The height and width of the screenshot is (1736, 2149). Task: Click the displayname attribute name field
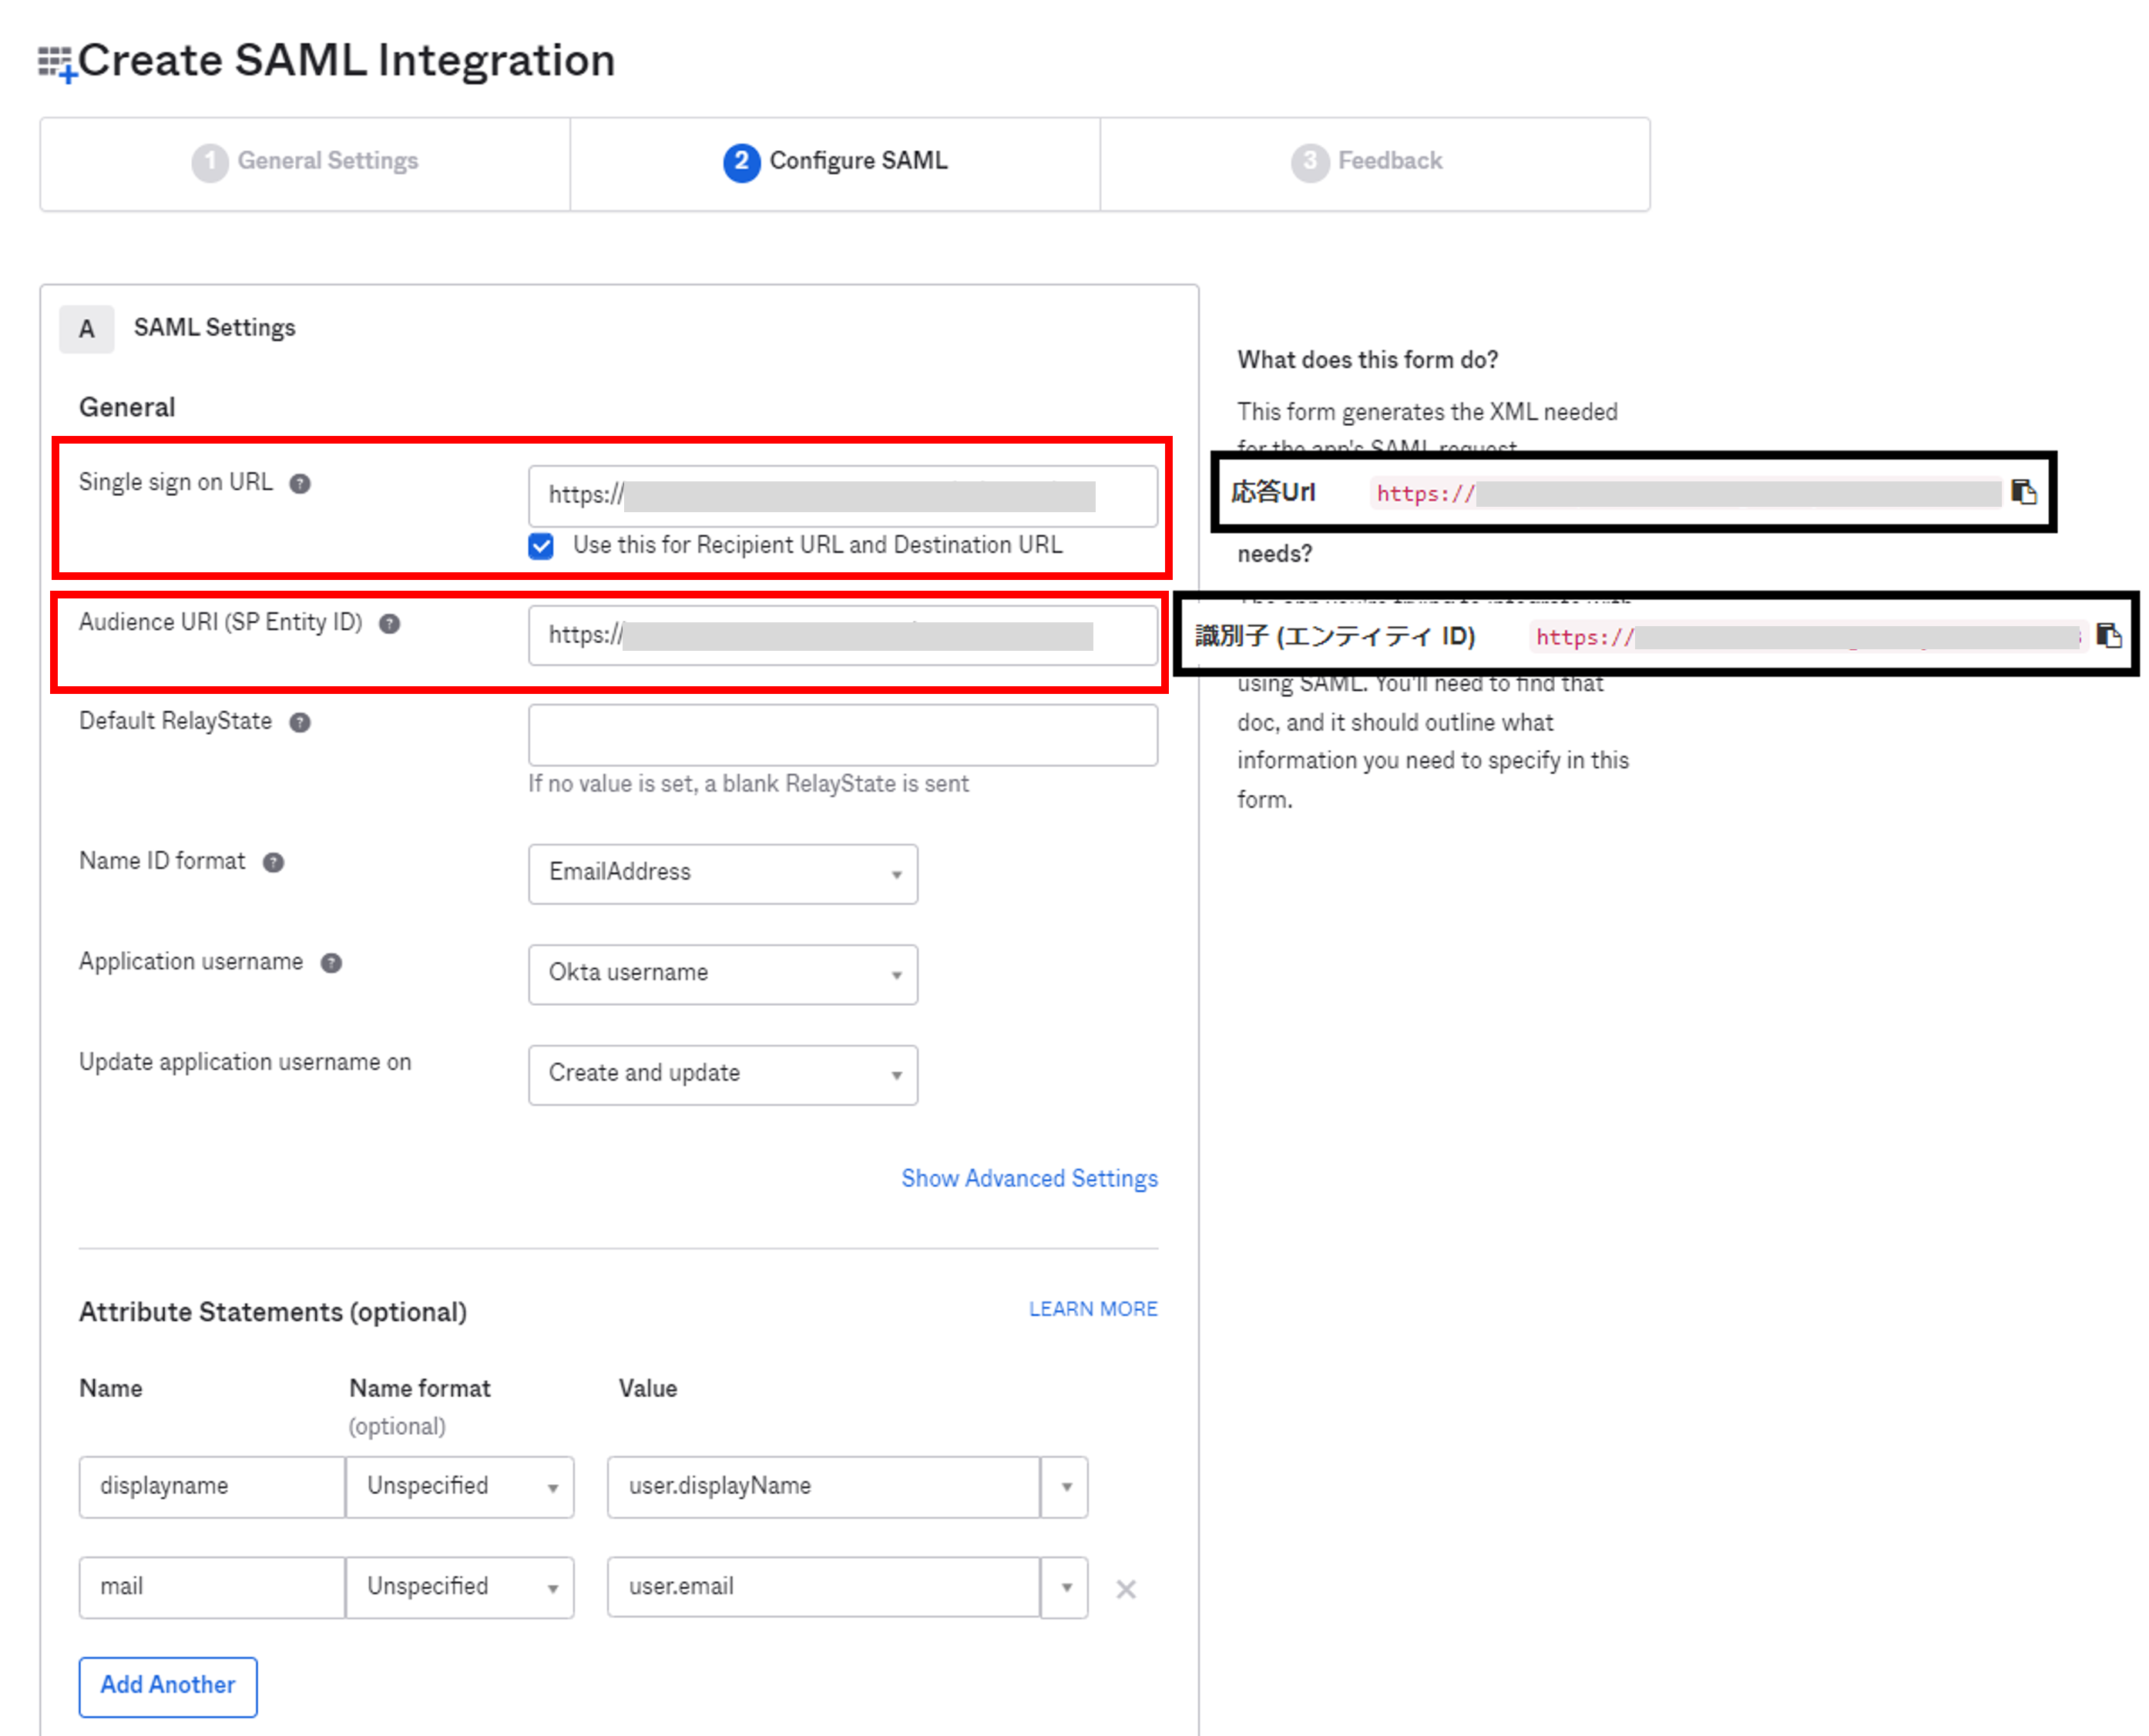(x=212, y=1487)
